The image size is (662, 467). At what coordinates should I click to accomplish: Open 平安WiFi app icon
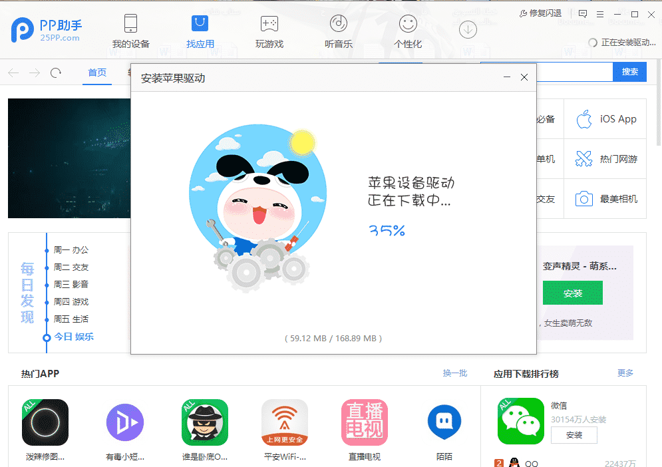285,422
